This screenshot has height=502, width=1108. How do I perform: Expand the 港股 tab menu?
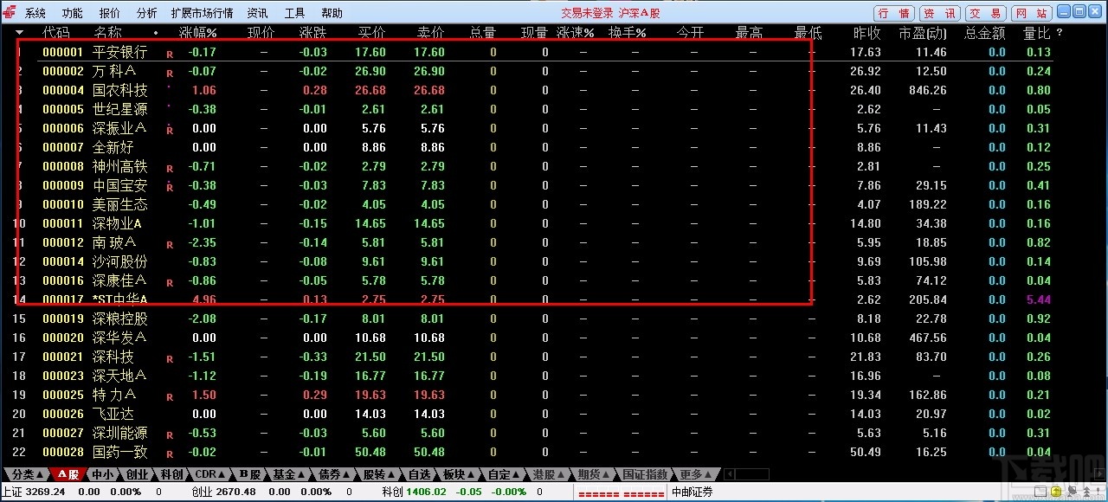pos(548,474)
